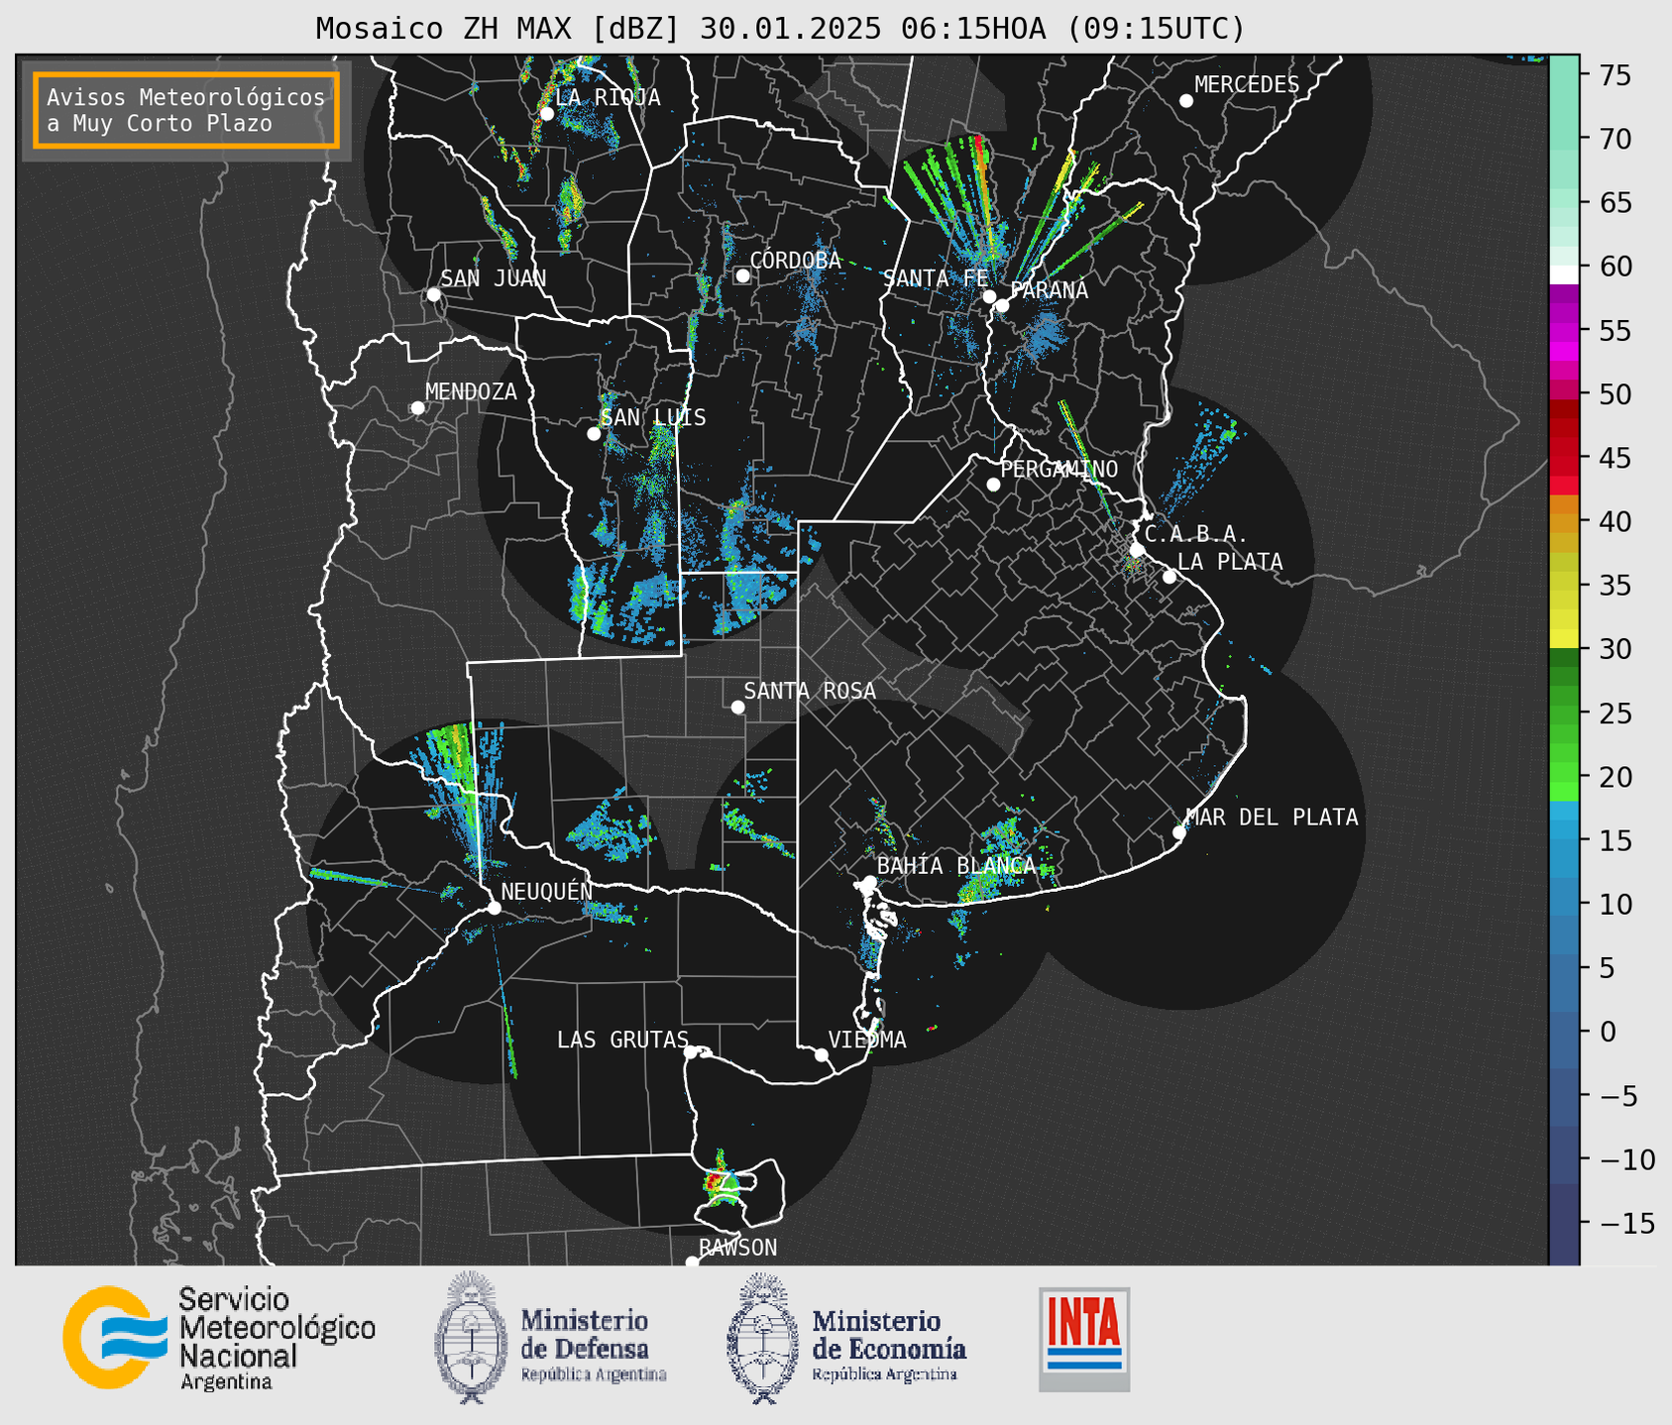Click the Santa Rosa label text

[x=810, y=691]
